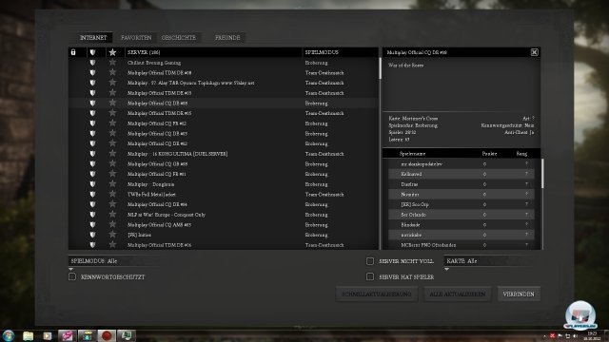Select the Multiplay Official CQ GB server

point(224,163)
